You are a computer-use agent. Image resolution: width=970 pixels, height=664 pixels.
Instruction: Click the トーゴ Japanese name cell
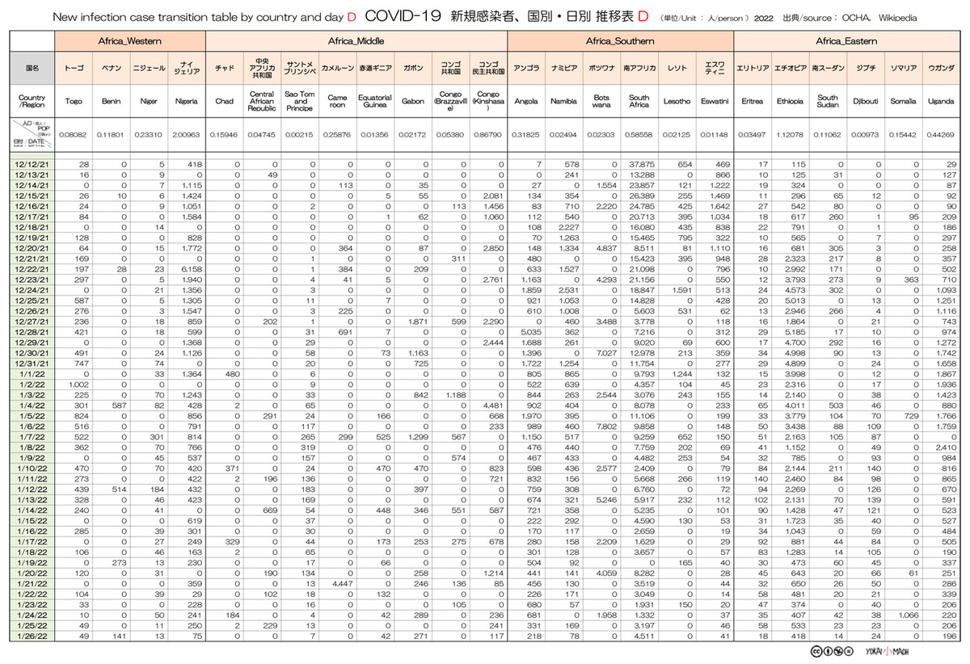click(74, 69)
